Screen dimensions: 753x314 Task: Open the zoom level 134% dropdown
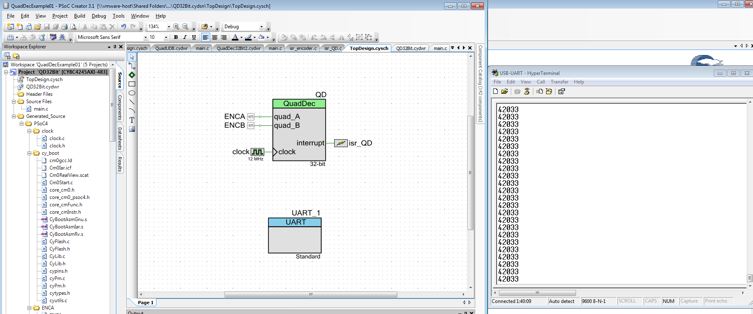tap(169, 27)
